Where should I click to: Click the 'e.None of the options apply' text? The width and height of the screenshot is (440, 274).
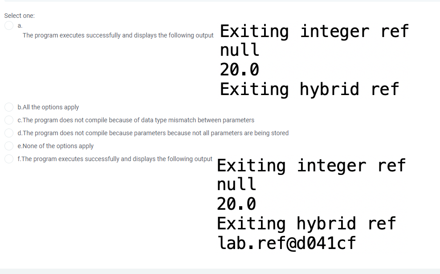coord(56,146)
